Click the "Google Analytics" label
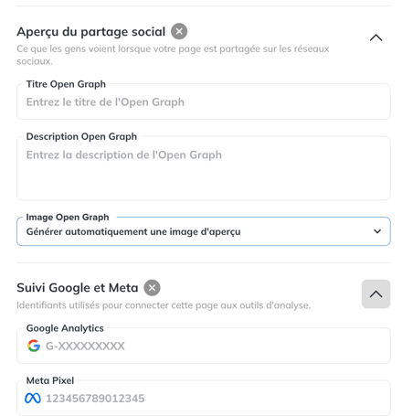The width and height of the screenshot is (402, 416). pyautogui.click(x=65, y=328)
